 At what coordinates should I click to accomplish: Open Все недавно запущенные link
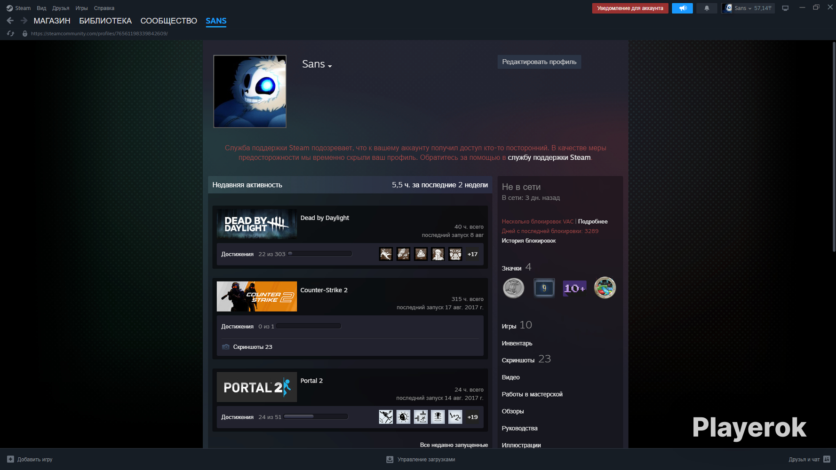[454, 445]
